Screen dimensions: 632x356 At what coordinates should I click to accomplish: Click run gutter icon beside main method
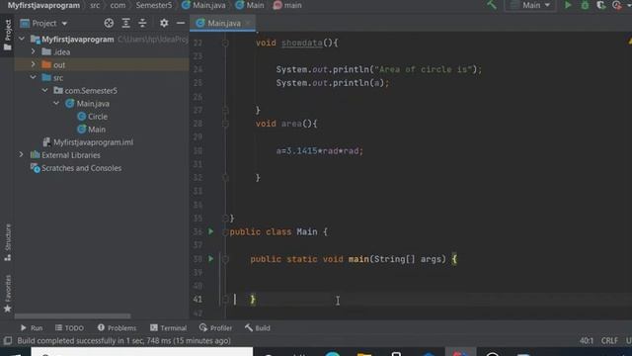point(210,259)
